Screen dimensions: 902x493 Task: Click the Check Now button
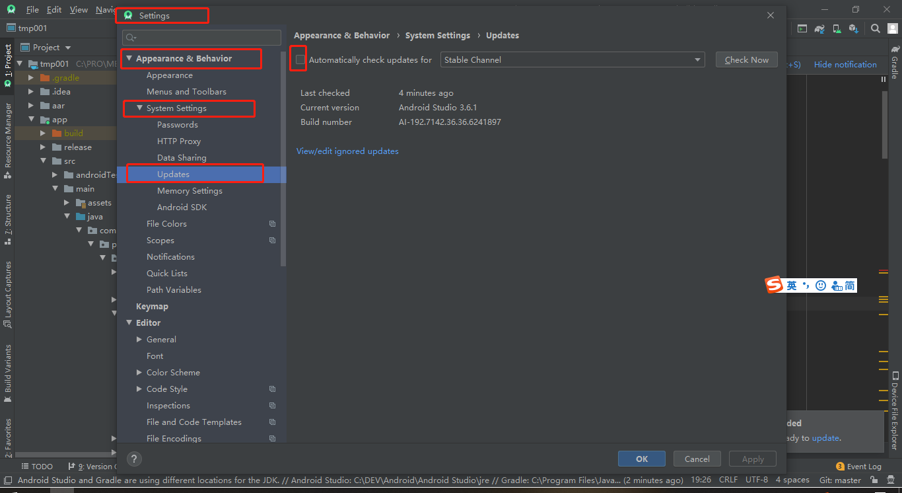point(747,59)
